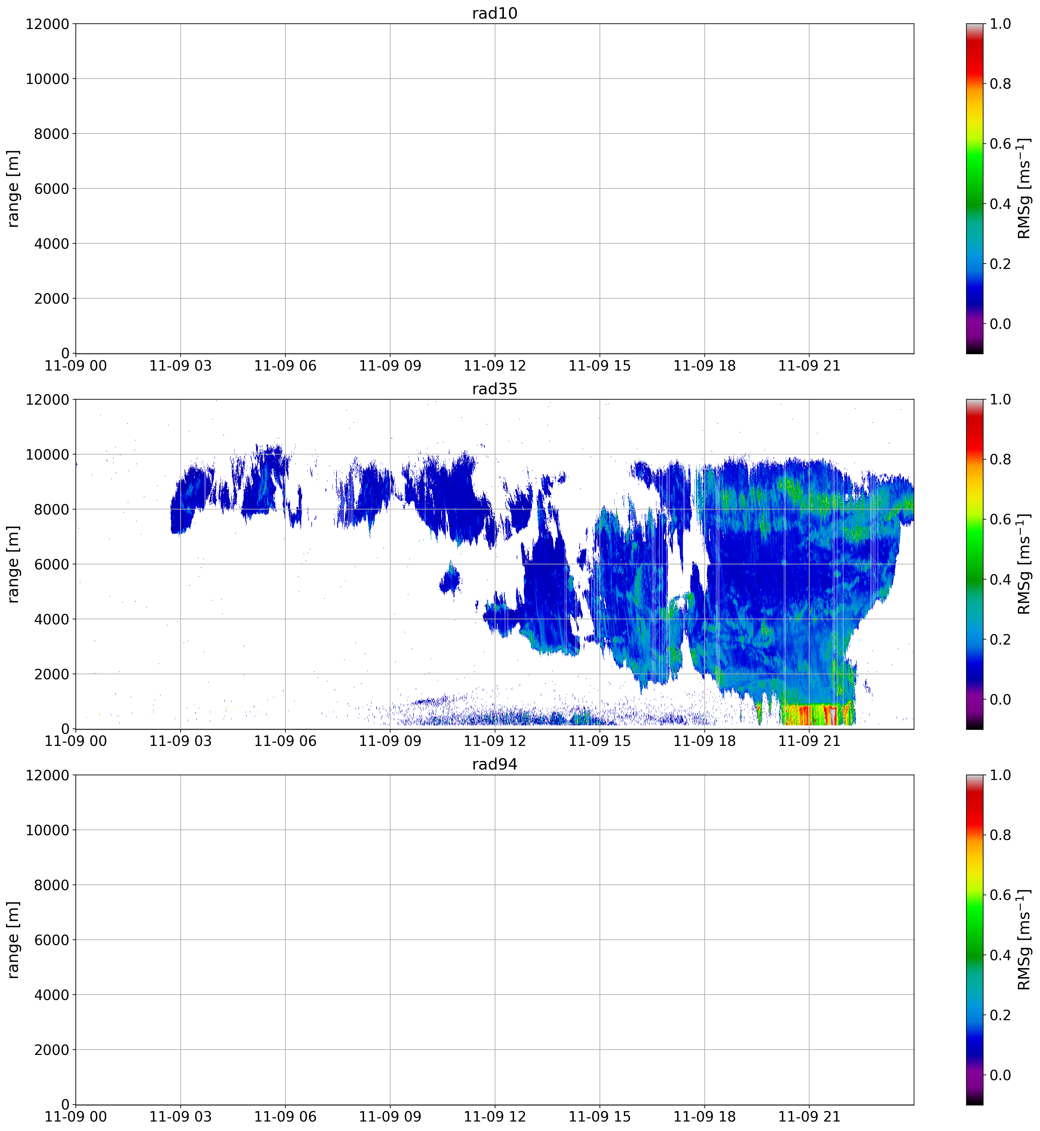This screenshot has width=1040, height=1131.
Task: Click the 11-09 21 tick label under rad10
Action: (809, 366)
